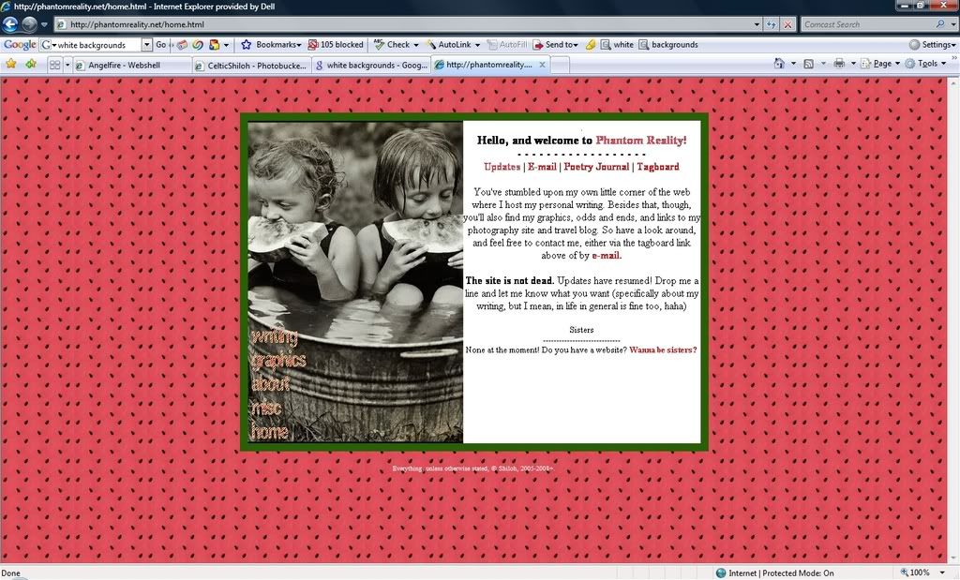This screenshot has width=960, height=580.
Task: Open the Print dropdown arrow
Action: tap(853, 64)
